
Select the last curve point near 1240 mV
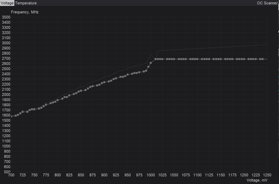pos(262,59)
